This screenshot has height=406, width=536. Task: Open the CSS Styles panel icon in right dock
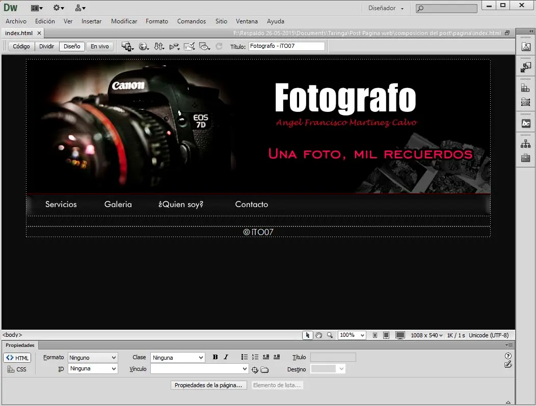point(526,102)
